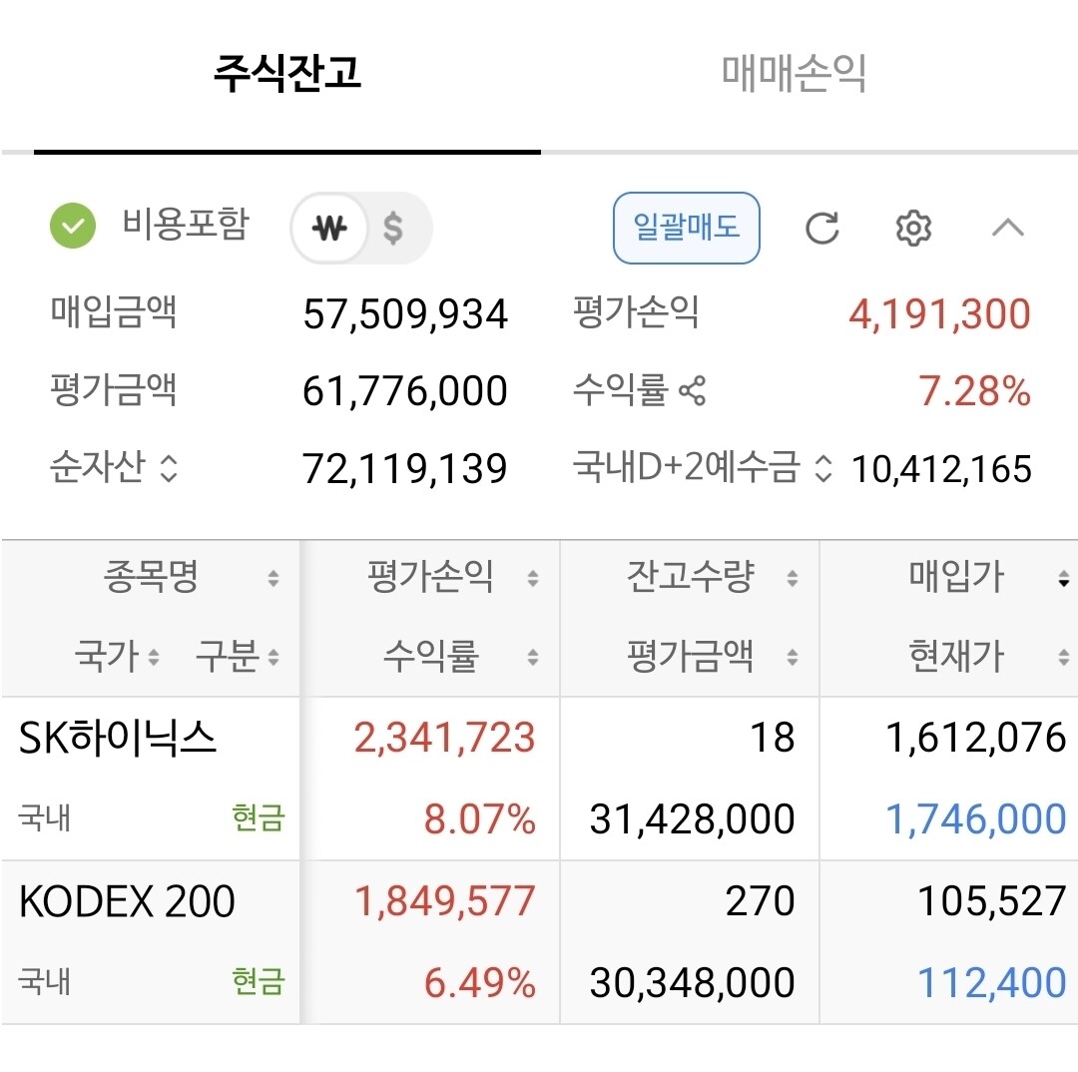Open the SK하이닉스 holding row
1078x1072 pixels.
point(539,779)
